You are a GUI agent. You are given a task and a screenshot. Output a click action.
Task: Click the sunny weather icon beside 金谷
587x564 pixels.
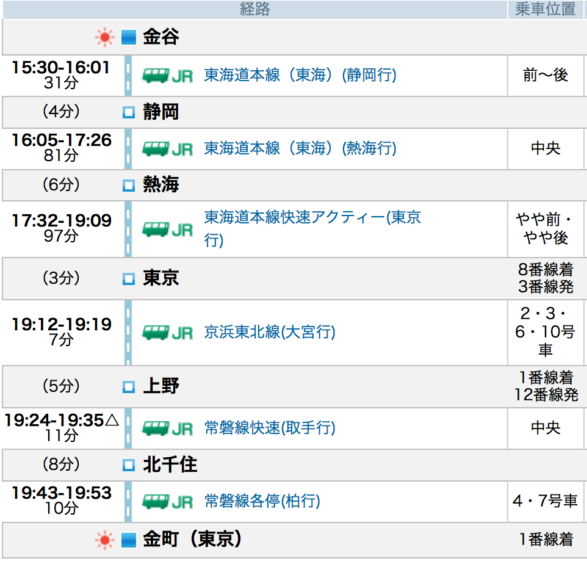click(104, 37)
